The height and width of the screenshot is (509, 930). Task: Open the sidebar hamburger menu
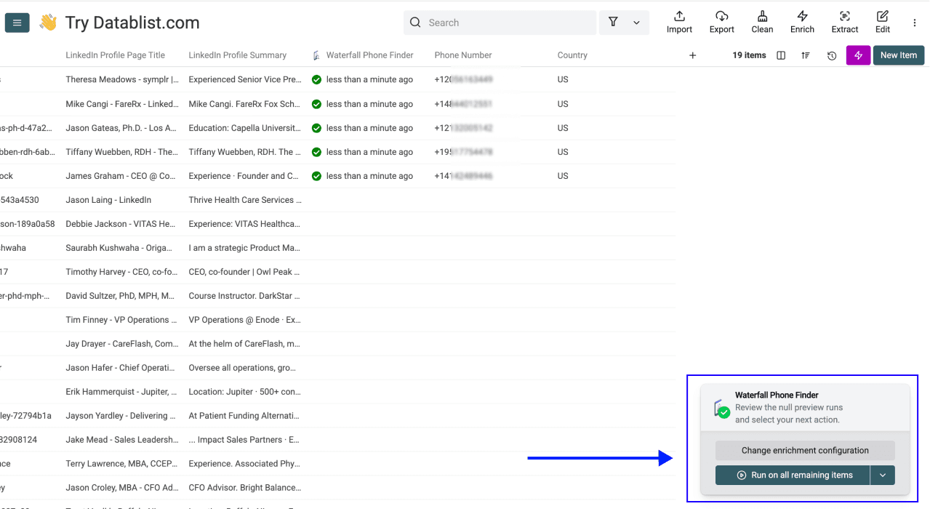(x=17, y=22)
